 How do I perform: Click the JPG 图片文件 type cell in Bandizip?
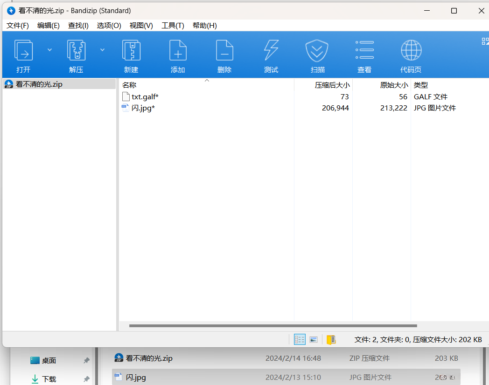coord(435,108)
